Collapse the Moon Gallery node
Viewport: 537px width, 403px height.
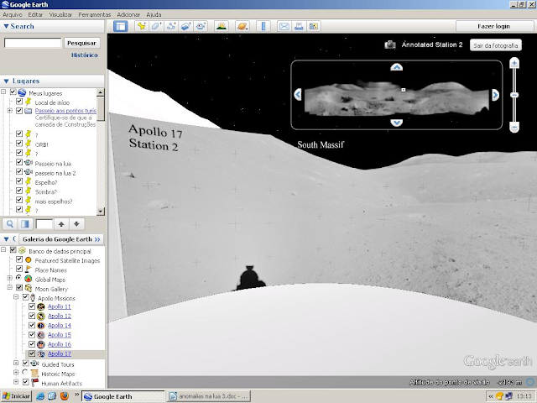(x=9, y=287)
